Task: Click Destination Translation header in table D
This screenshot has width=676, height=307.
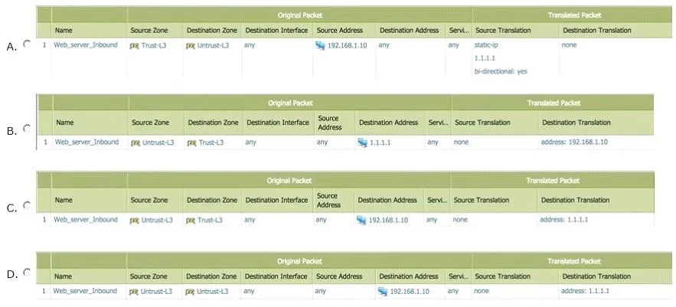Action: click(x=596, y=276)
